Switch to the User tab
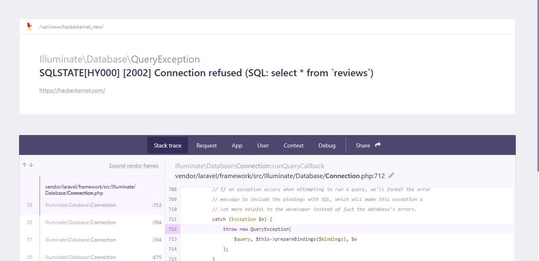 [x=263, y=145]
